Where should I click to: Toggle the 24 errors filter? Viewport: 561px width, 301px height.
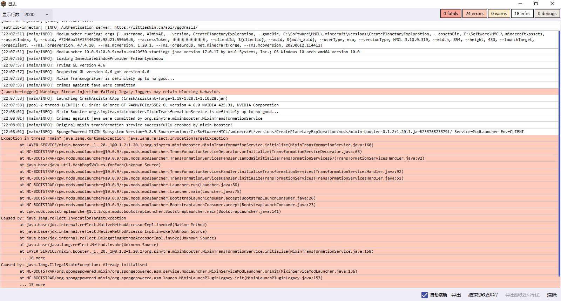click(474, 14)
